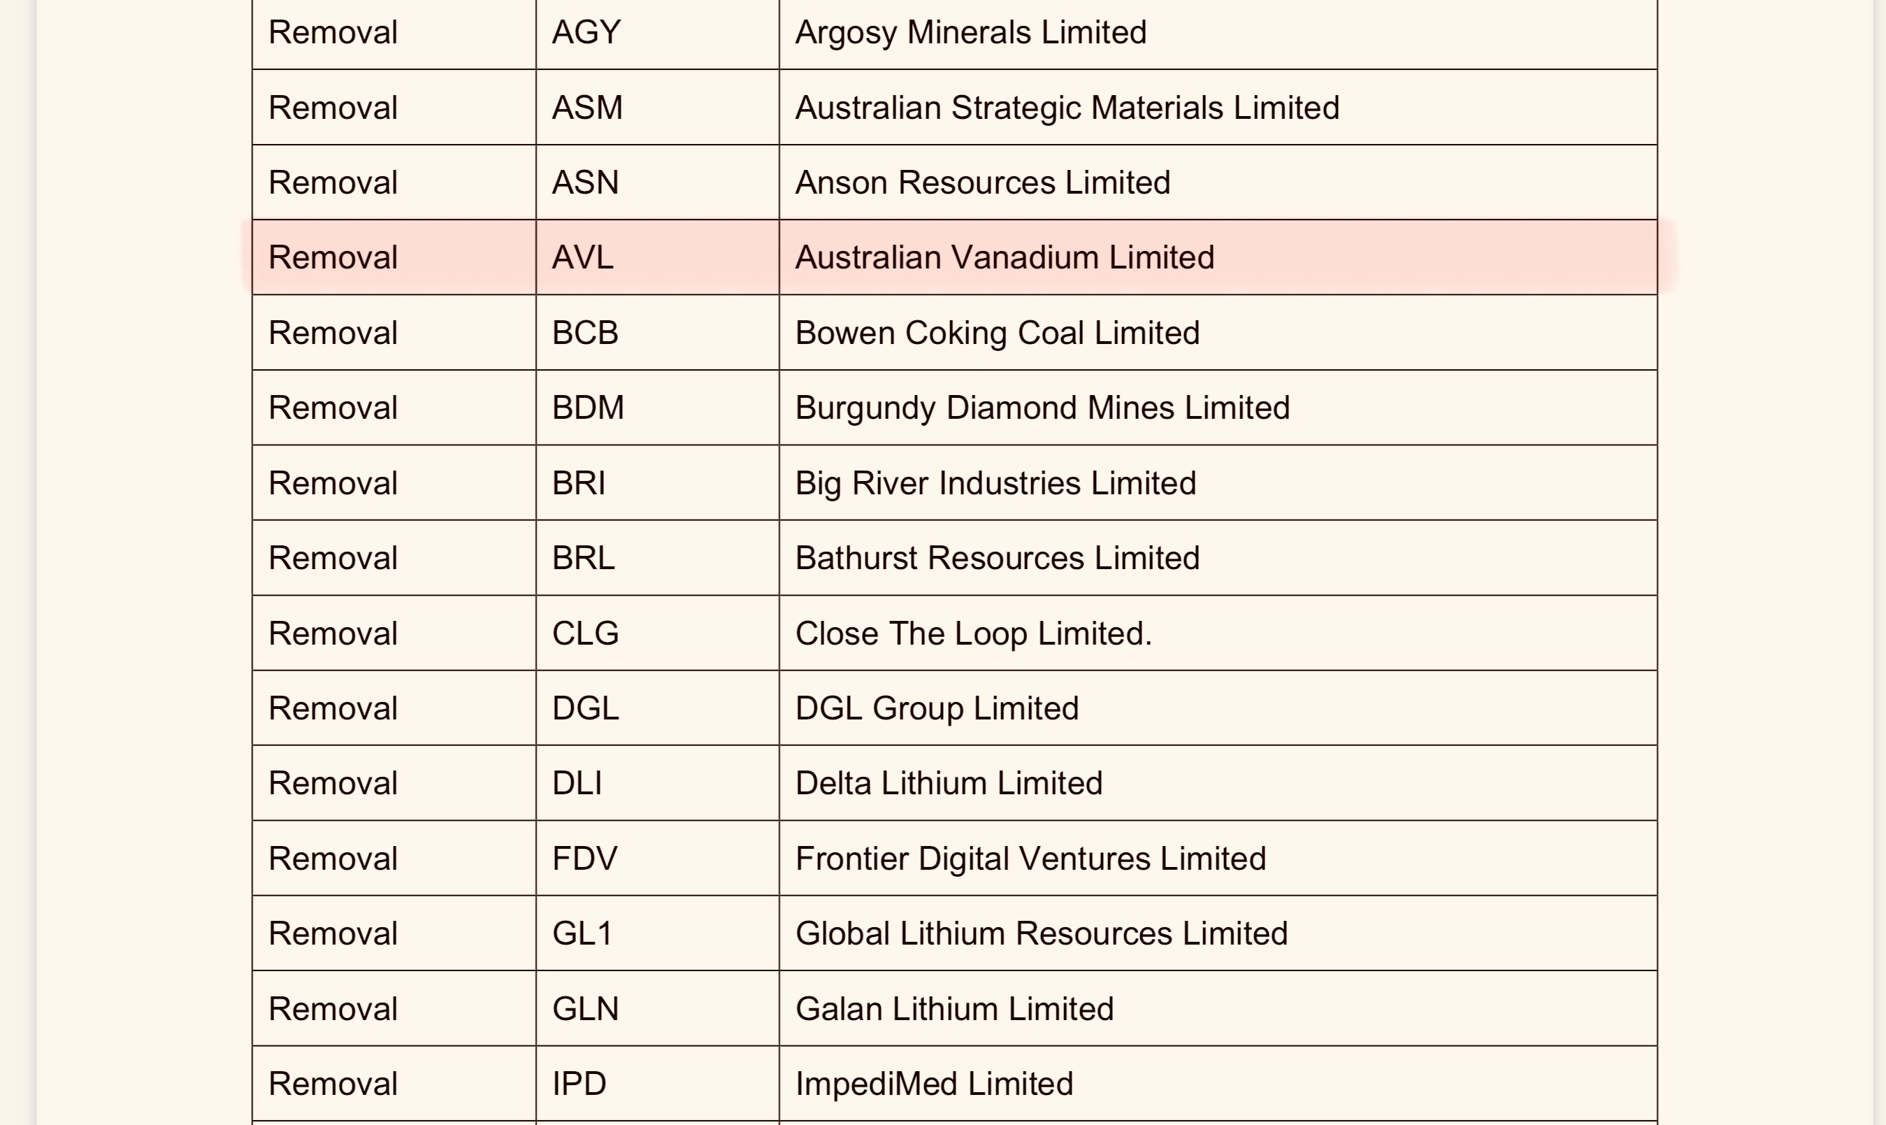This screenshot has height=1125, width=1886.
Task: Click the BCB ticker code
Action: pyautogui.click(x=585, y=333)
